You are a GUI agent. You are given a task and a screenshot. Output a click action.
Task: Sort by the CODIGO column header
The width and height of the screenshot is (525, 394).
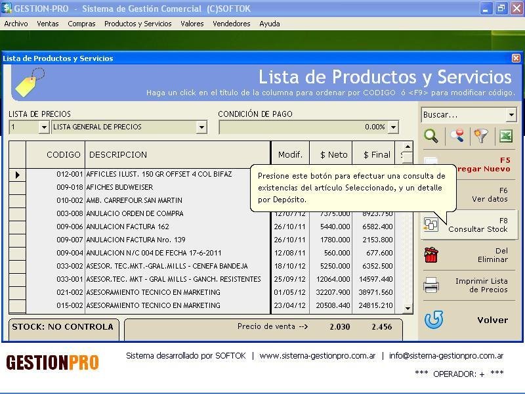click(x=63, y=155)
